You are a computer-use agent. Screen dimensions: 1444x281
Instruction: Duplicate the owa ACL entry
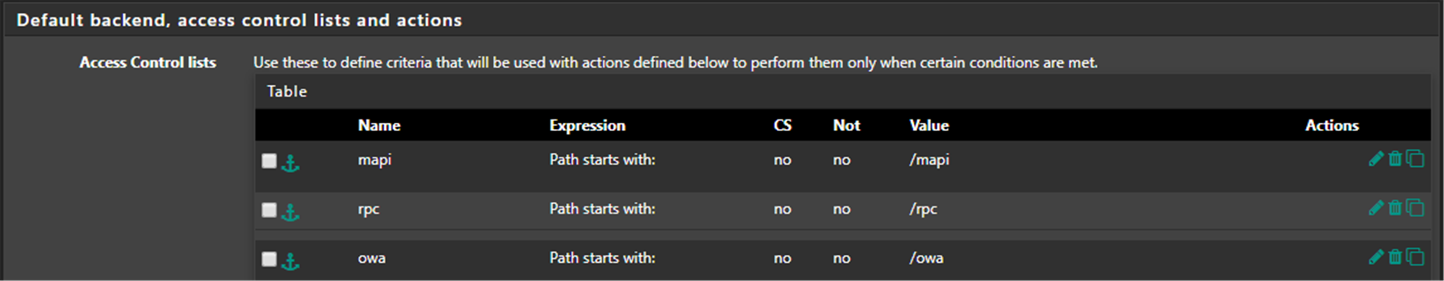[x=1415, y=258]
